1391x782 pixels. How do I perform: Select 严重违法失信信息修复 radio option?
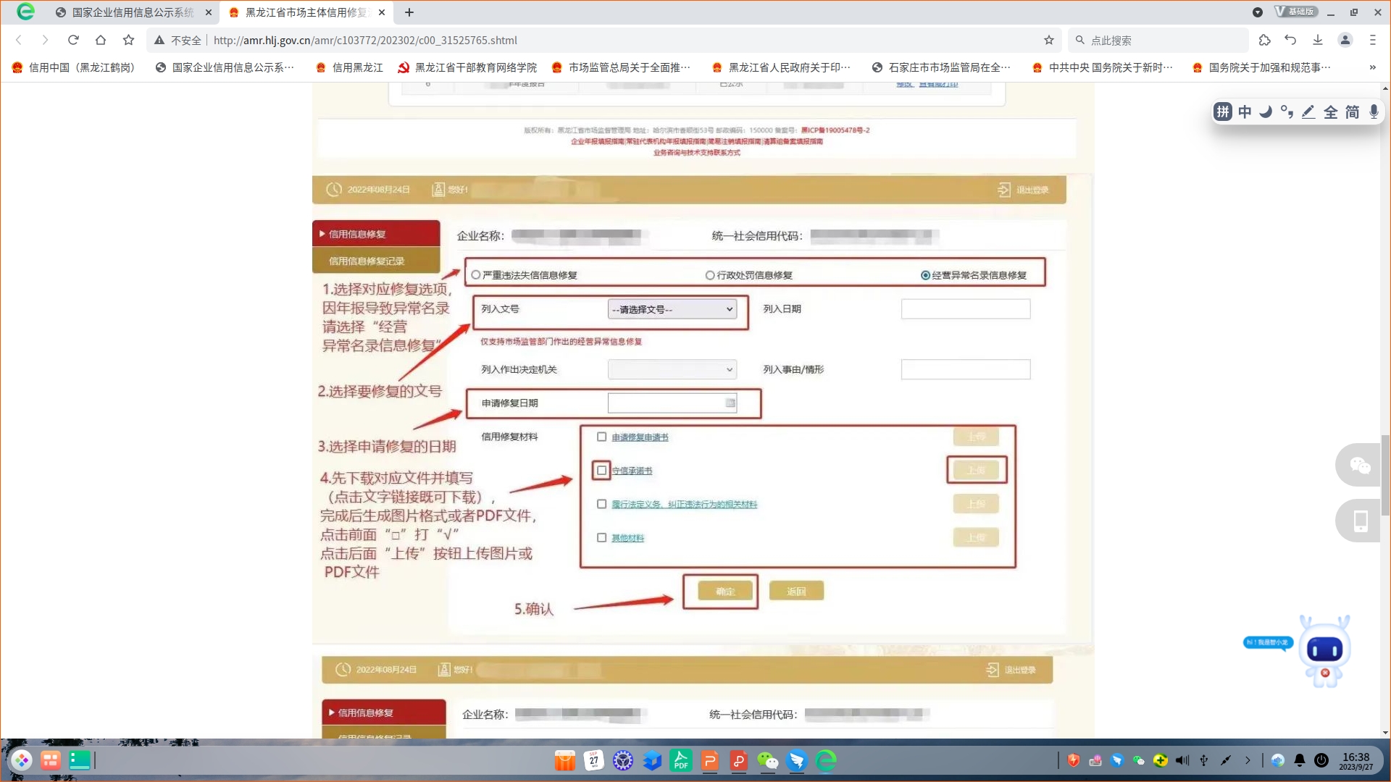[476, 275]
